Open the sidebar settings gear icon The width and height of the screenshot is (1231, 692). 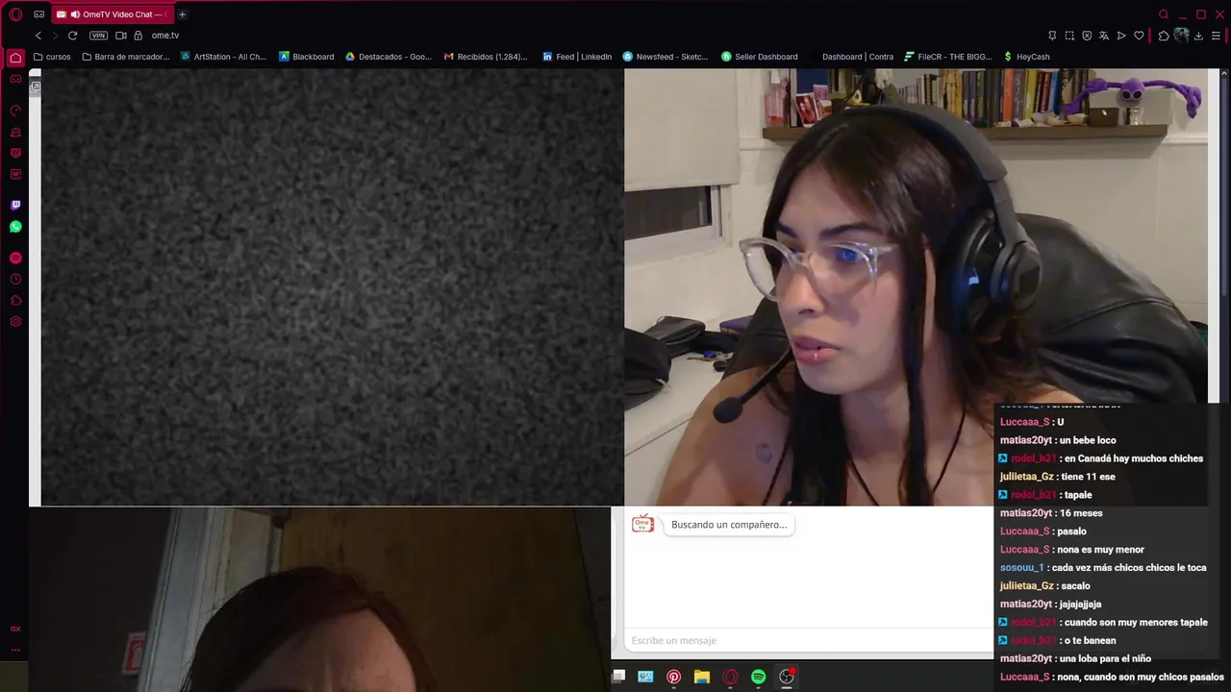[15, 321]
